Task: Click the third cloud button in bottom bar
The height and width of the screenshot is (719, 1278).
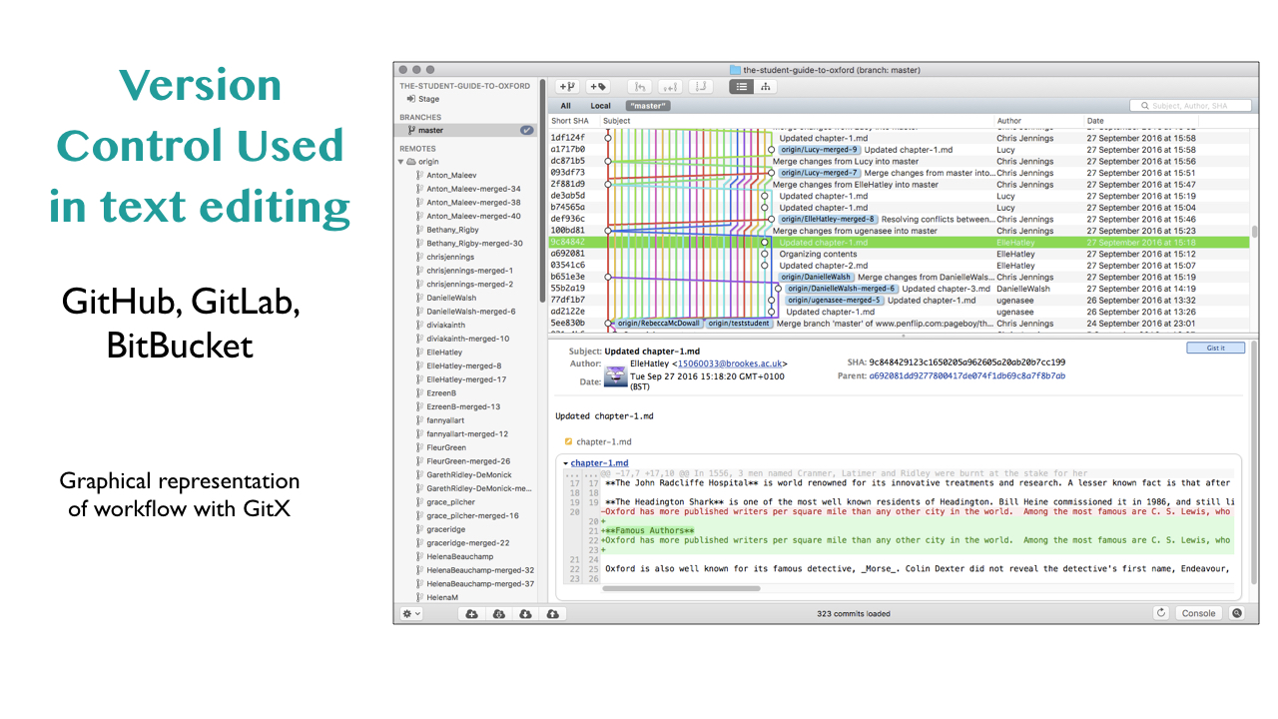Action: coord(525,613)
